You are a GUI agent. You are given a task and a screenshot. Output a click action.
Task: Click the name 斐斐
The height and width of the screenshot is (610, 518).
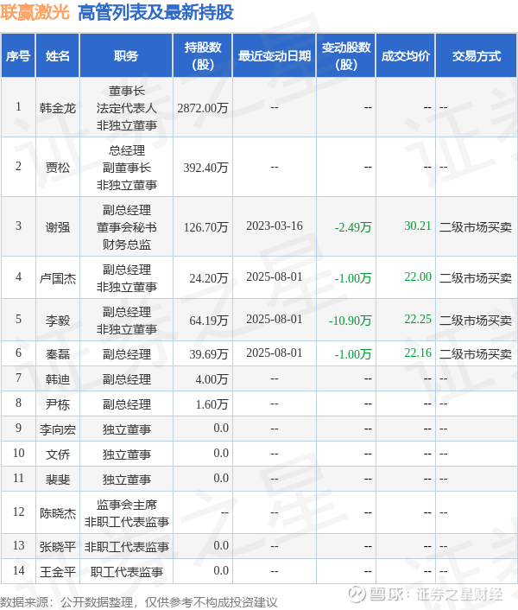tap(58, 480)
